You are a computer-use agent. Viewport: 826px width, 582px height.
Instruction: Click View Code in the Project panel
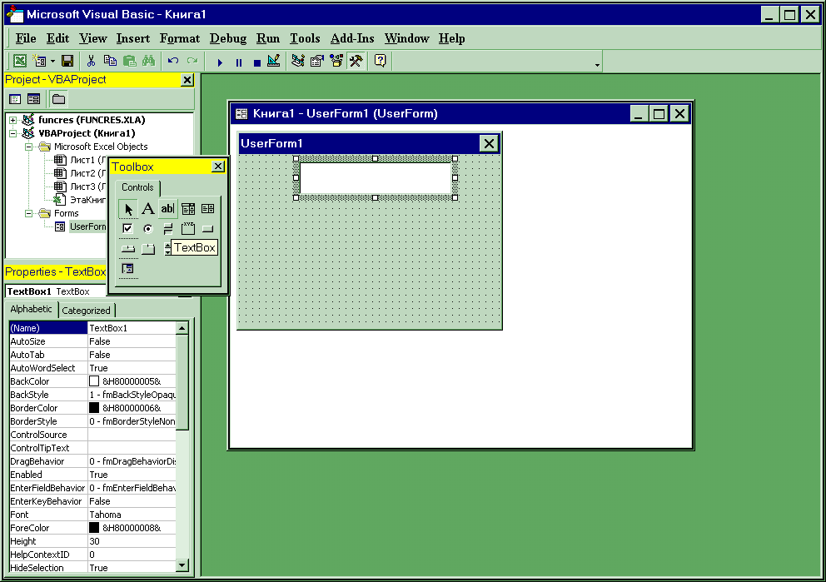[x=15, y=99]
